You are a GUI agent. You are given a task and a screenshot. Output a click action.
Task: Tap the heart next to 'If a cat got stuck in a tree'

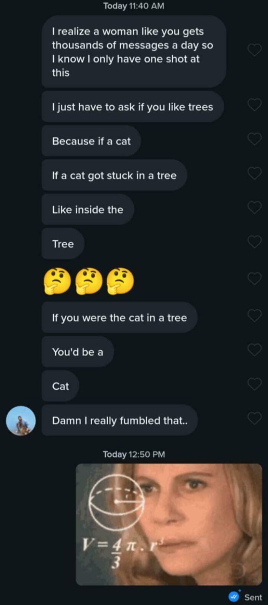(255, 172)
